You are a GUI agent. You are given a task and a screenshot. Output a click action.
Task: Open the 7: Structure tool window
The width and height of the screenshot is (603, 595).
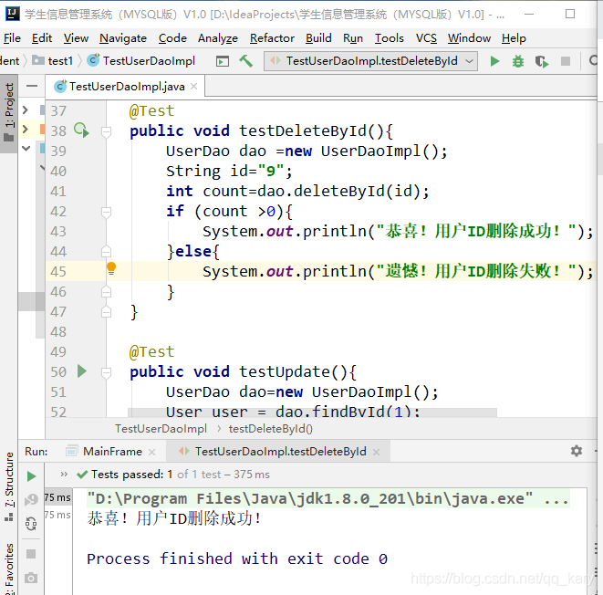[9, 486]
